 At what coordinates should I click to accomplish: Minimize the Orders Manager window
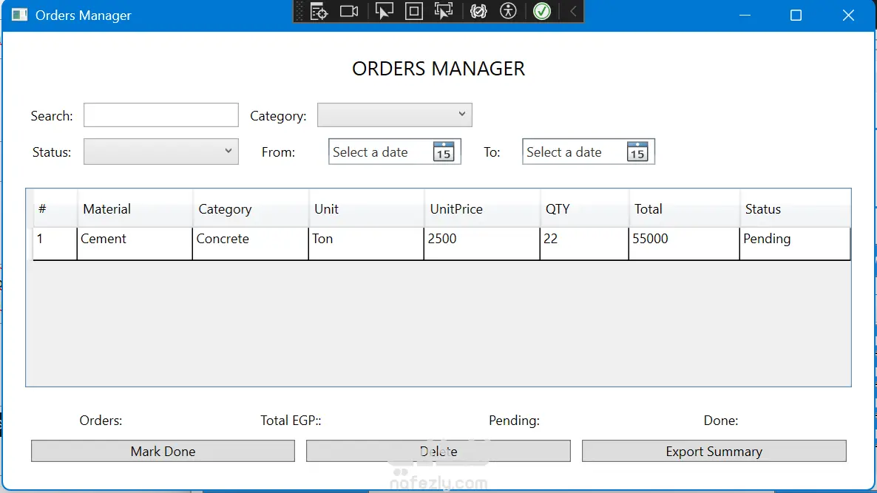(x=745, y=15)
